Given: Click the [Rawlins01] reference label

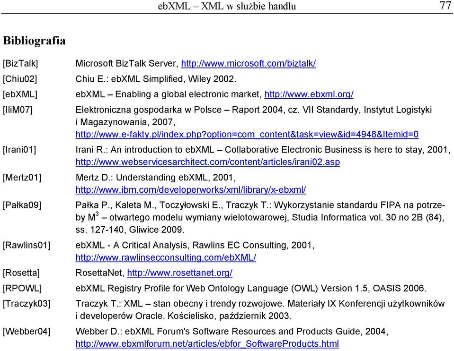Looking at the screenshot, I should coord(27,245).
